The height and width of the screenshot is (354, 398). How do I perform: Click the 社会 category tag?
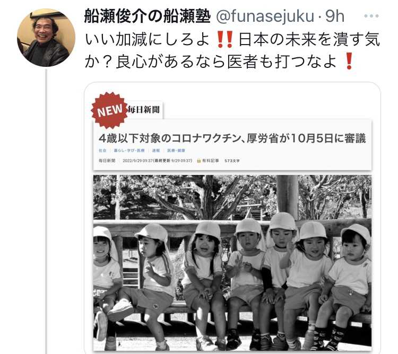102,150
